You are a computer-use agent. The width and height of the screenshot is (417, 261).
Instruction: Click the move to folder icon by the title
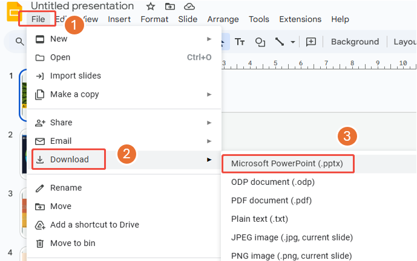(x=170, y=7)
